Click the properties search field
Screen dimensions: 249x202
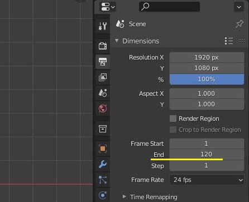pos(169,7)
